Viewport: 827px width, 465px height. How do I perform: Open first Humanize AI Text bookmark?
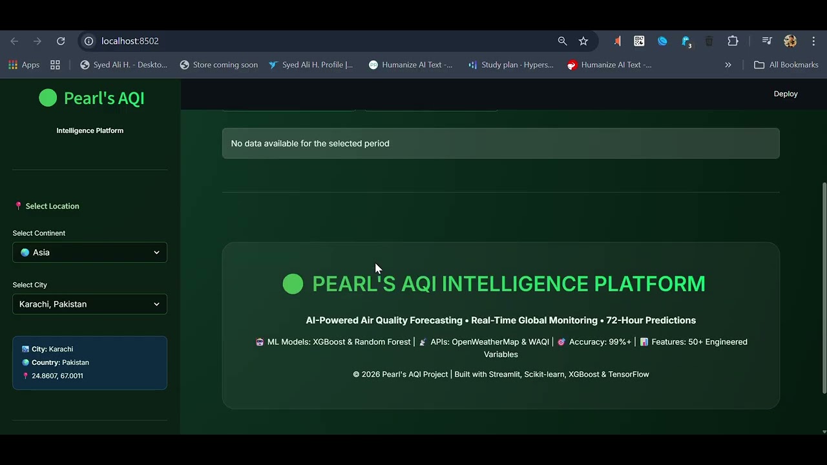(x=410, y=65)
